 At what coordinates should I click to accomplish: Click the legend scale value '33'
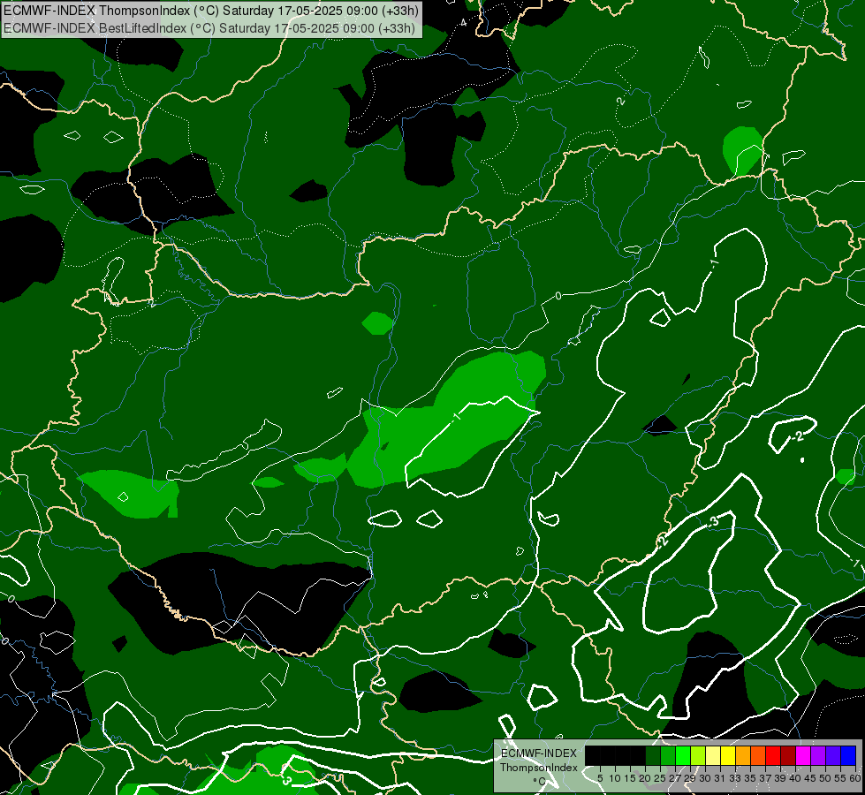point(735,778)
